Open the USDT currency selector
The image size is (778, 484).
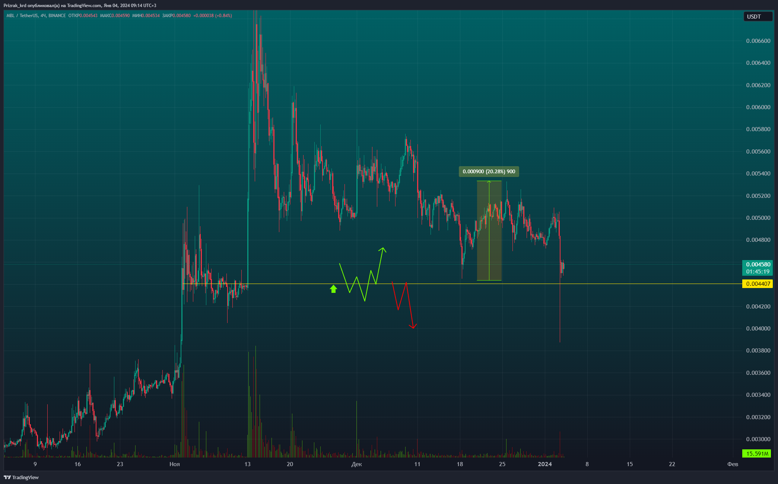(x=758, y=16)
